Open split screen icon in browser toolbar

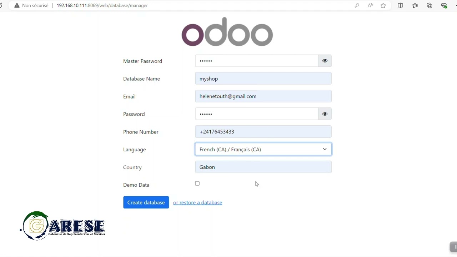coord(400,5)
